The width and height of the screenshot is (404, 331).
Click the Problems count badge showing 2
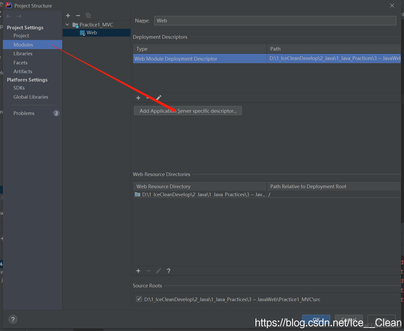[56, 113]
